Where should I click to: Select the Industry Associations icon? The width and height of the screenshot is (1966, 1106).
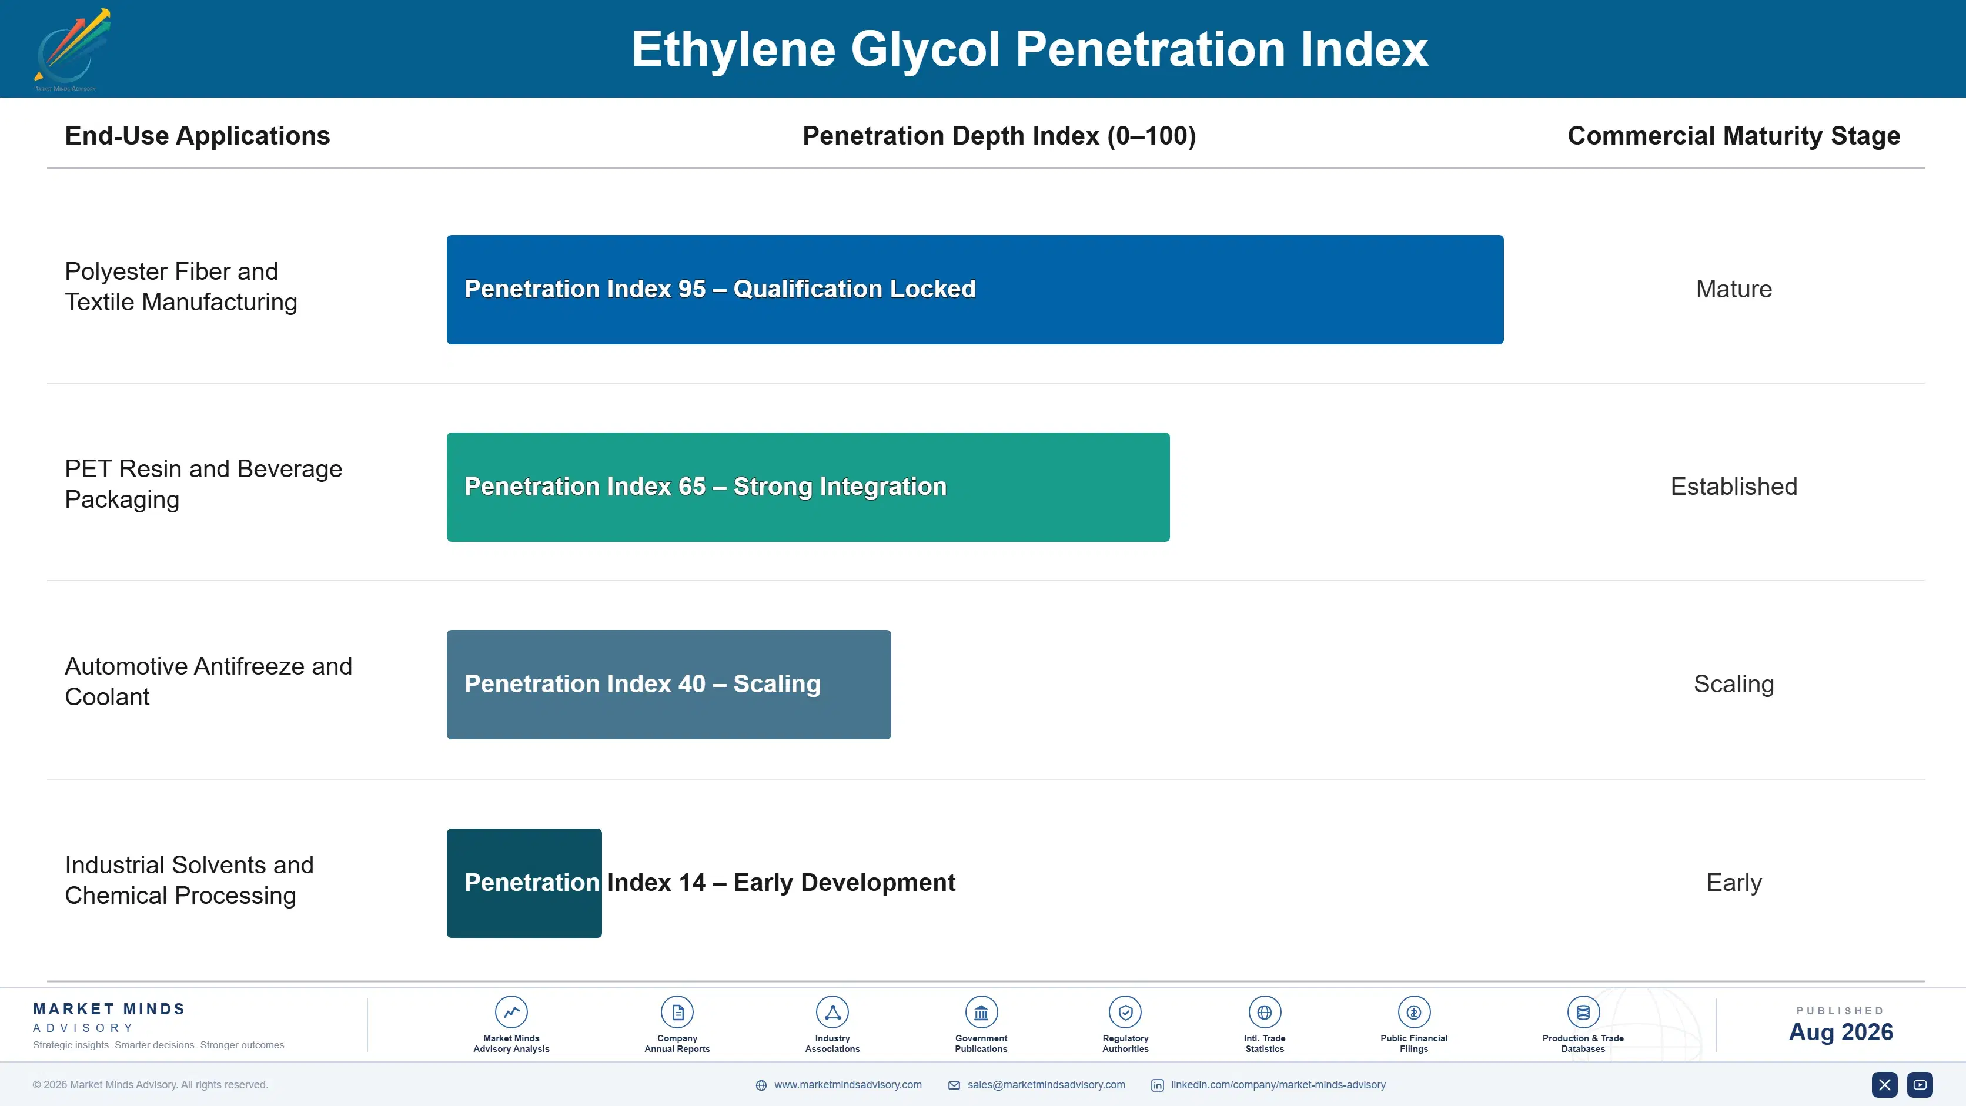pos(832,1012)
